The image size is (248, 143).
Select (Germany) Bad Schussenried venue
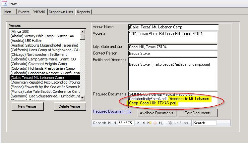45,96
